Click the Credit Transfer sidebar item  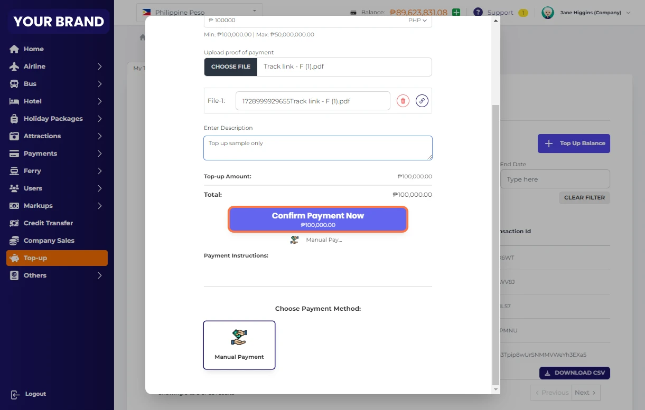pos(48,223)
